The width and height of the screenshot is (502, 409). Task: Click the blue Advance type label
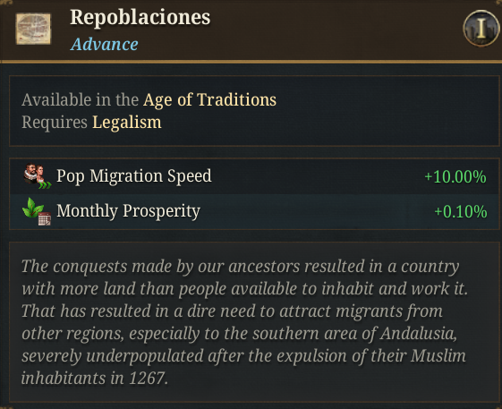tap(105, 44)
